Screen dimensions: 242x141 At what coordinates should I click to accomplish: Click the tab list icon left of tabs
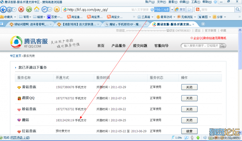tap(2, 24)
